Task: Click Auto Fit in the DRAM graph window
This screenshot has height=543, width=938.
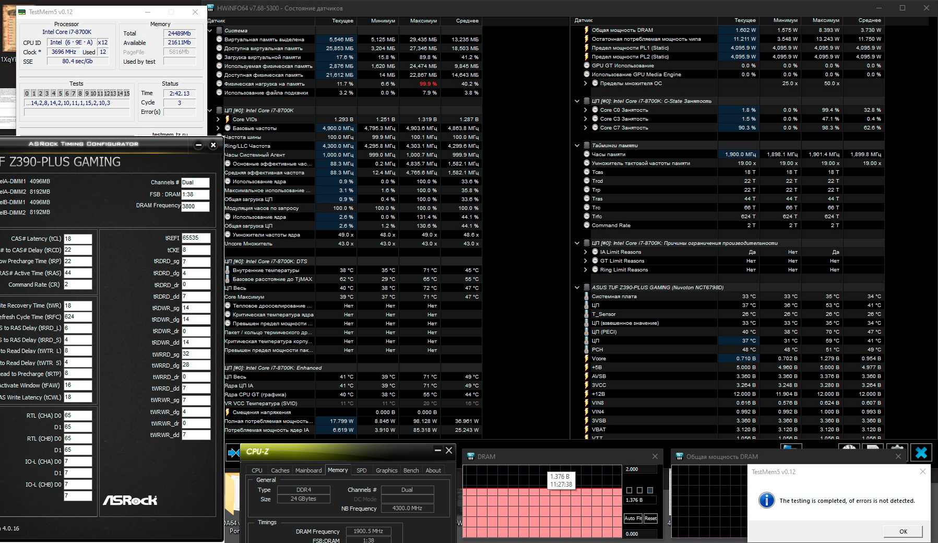Action: pos(633,518)
